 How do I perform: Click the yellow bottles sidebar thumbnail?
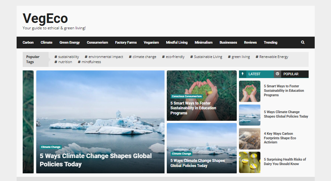pyautogui.click(x=250, y=163)
